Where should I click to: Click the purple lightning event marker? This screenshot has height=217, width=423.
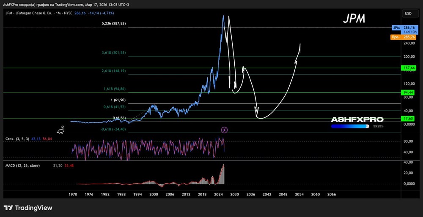pyautogui.click(x=225, y=130)
